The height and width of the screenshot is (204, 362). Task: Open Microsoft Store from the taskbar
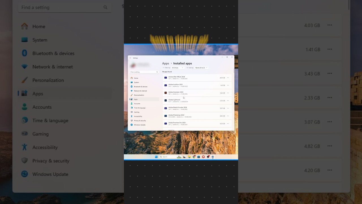[x=199, y=157]
